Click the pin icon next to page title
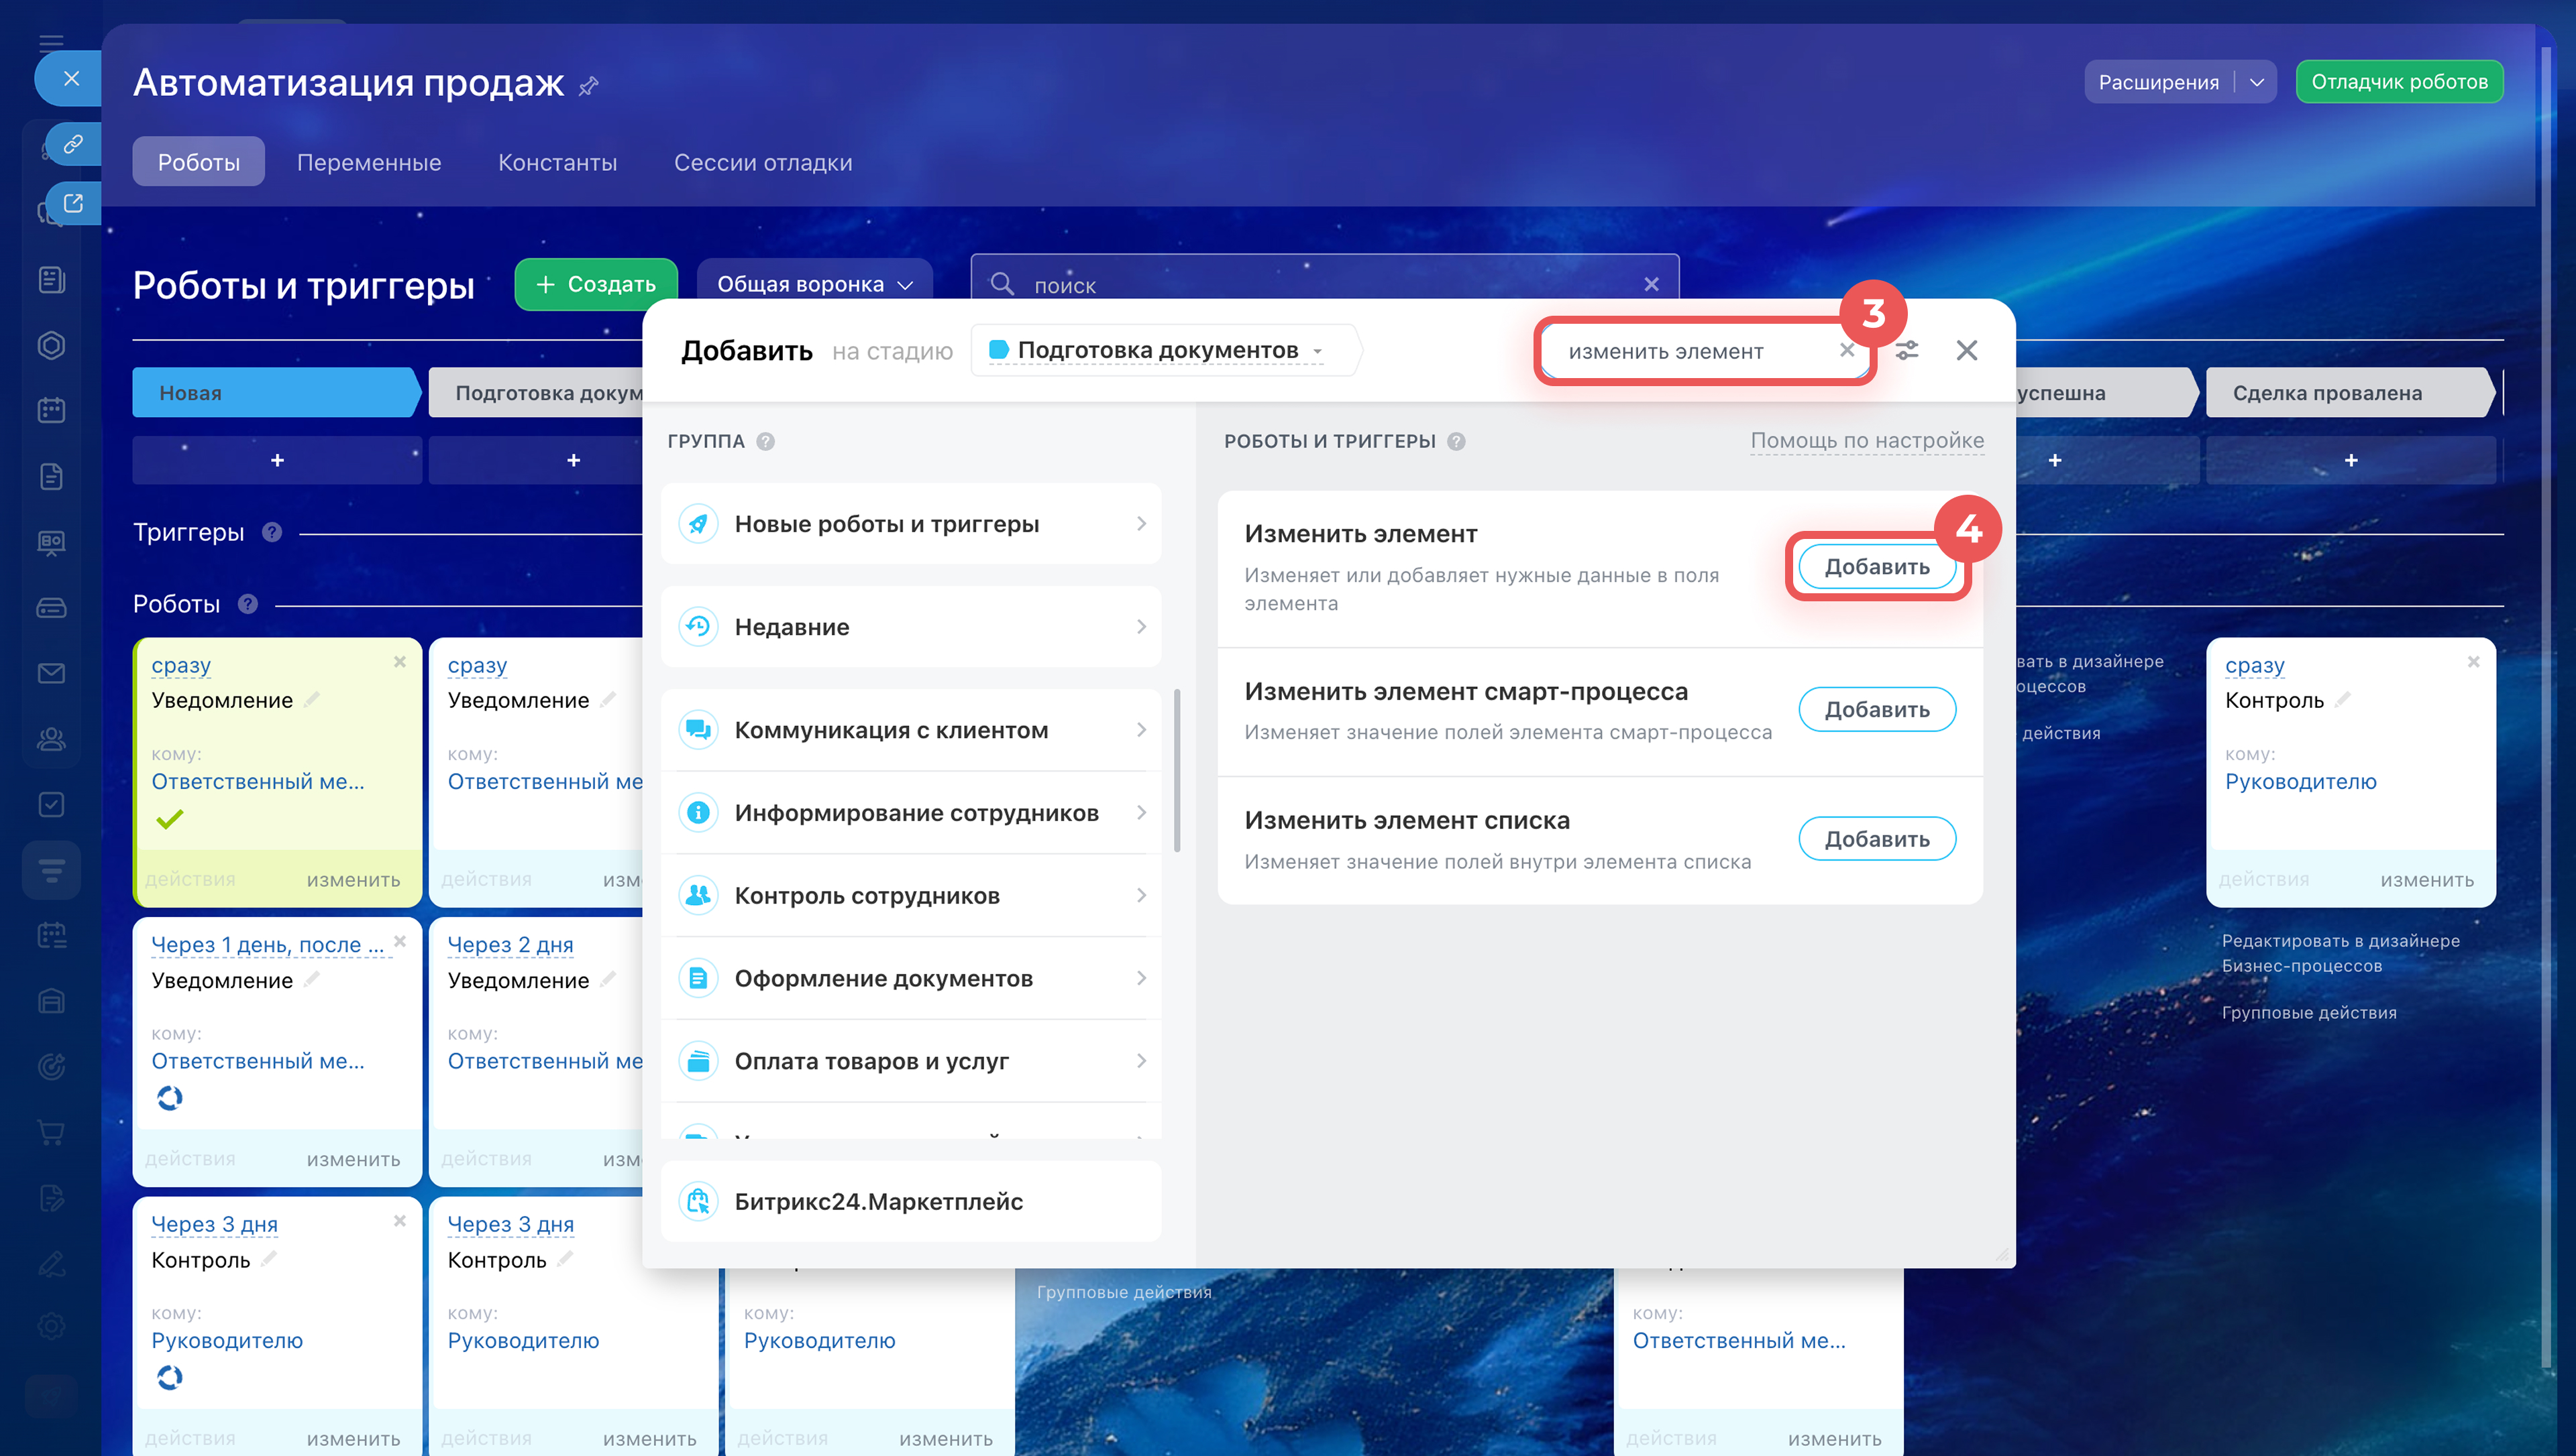This screenshot has width=2576, height=1456. (588, 86)
